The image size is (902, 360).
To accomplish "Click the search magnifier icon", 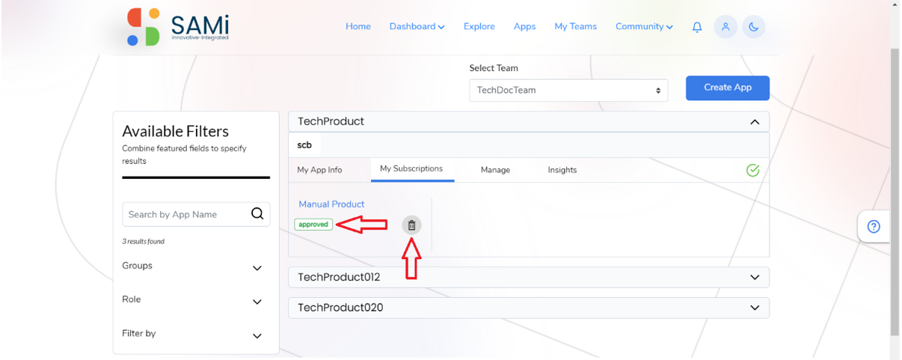I will pyautogui.click(x=257, y=214).
